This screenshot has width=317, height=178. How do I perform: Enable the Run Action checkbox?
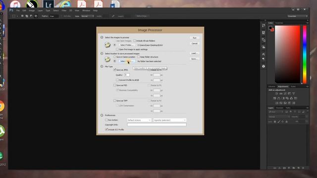tap(106, 120)
